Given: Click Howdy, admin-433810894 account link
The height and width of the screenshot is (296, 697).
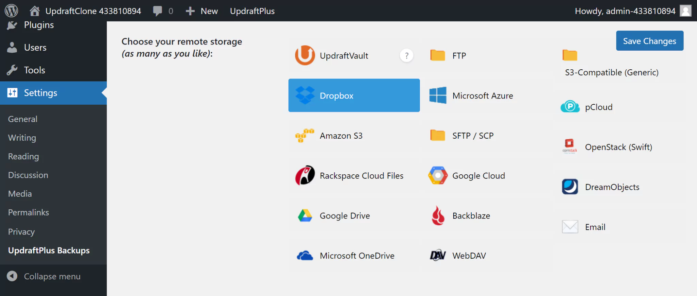Looking at the screenshot, I should click(625, 11).
